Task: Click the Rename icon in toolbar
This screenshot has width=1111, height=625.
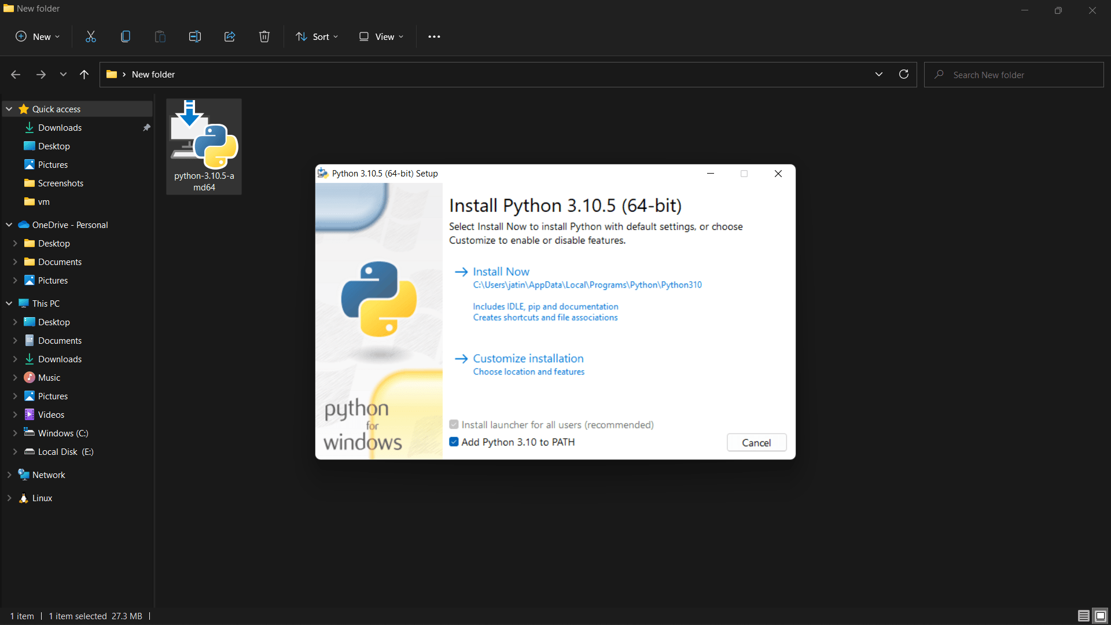Action: coord(195,36)
